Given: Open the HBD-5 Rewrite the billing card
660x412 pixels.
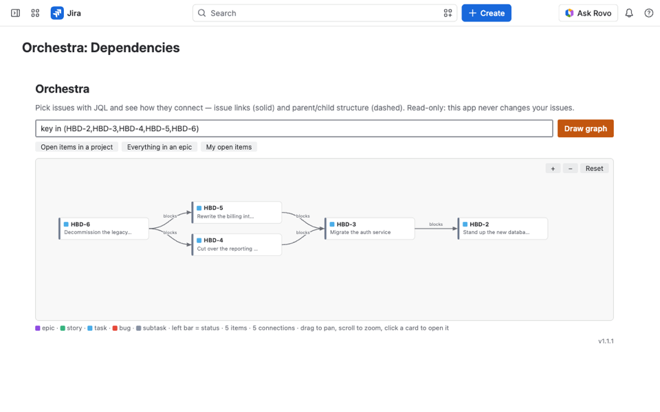Looking at the screenshot, I should 236,212.
